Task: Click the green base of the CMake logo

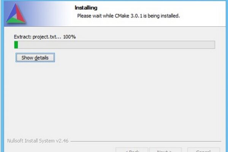Action: click(x=16, y=21)
